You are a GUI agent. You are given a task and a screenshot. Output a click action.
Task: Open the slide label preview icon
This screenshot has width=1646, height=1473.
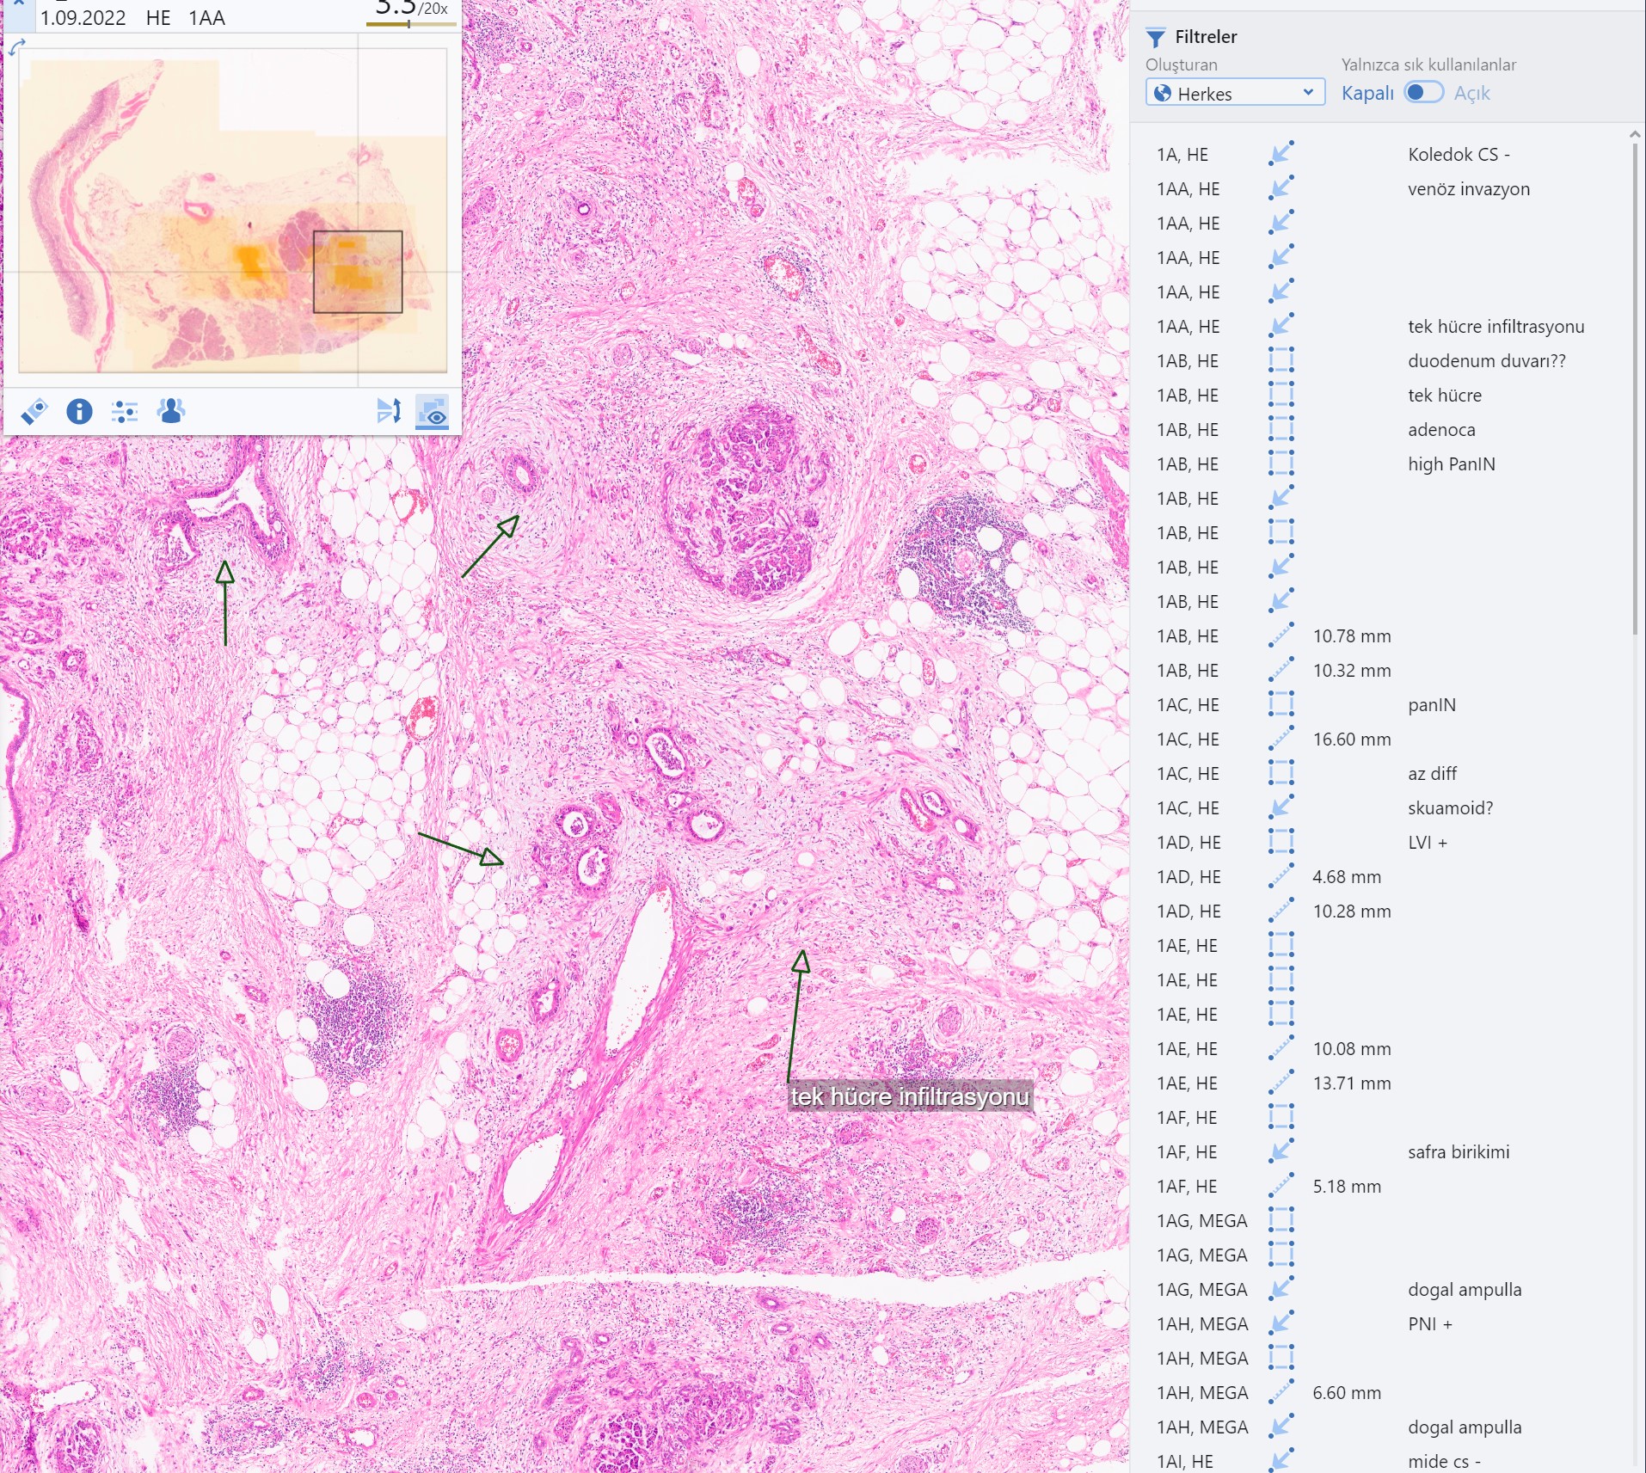(34, 412)
